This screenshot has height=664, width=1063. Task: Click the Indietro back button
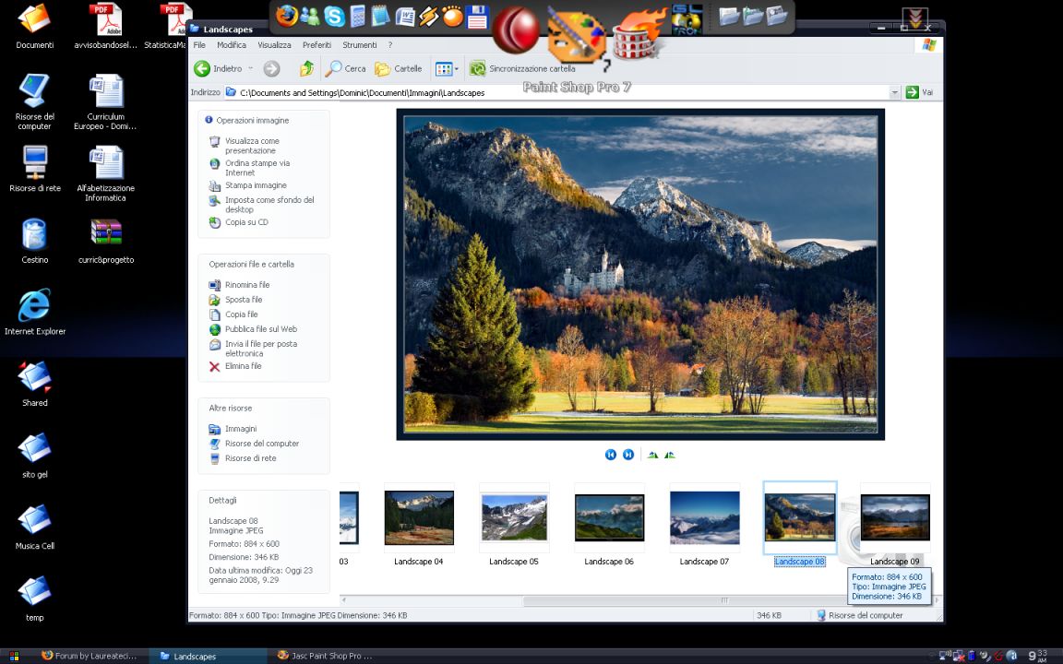pos(219,68)
